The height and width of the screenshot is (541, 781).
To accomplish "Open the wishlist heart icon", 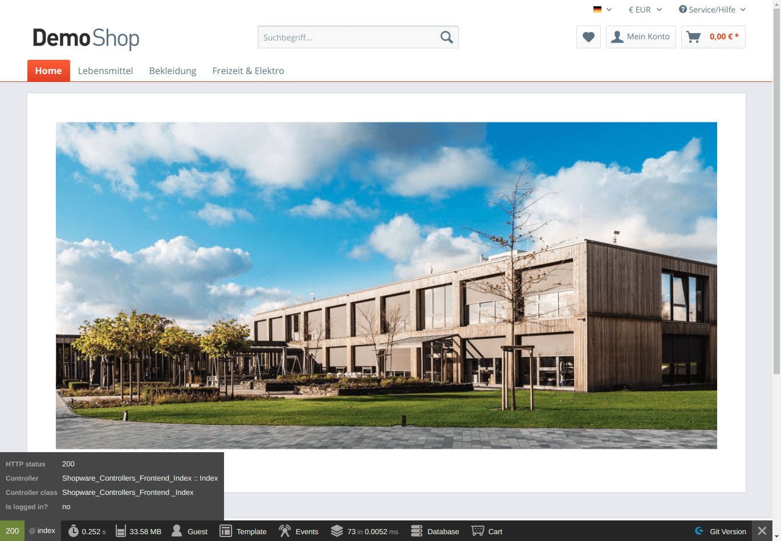I will pyautogui.click(x=588, y=37).
